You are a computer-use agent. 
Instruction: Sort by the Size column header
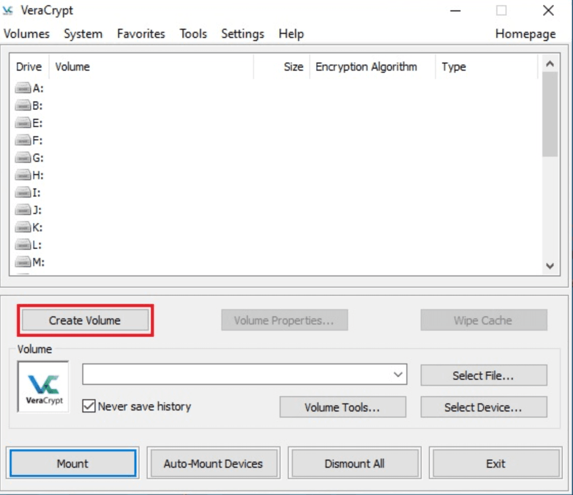[x=281, y=66]
